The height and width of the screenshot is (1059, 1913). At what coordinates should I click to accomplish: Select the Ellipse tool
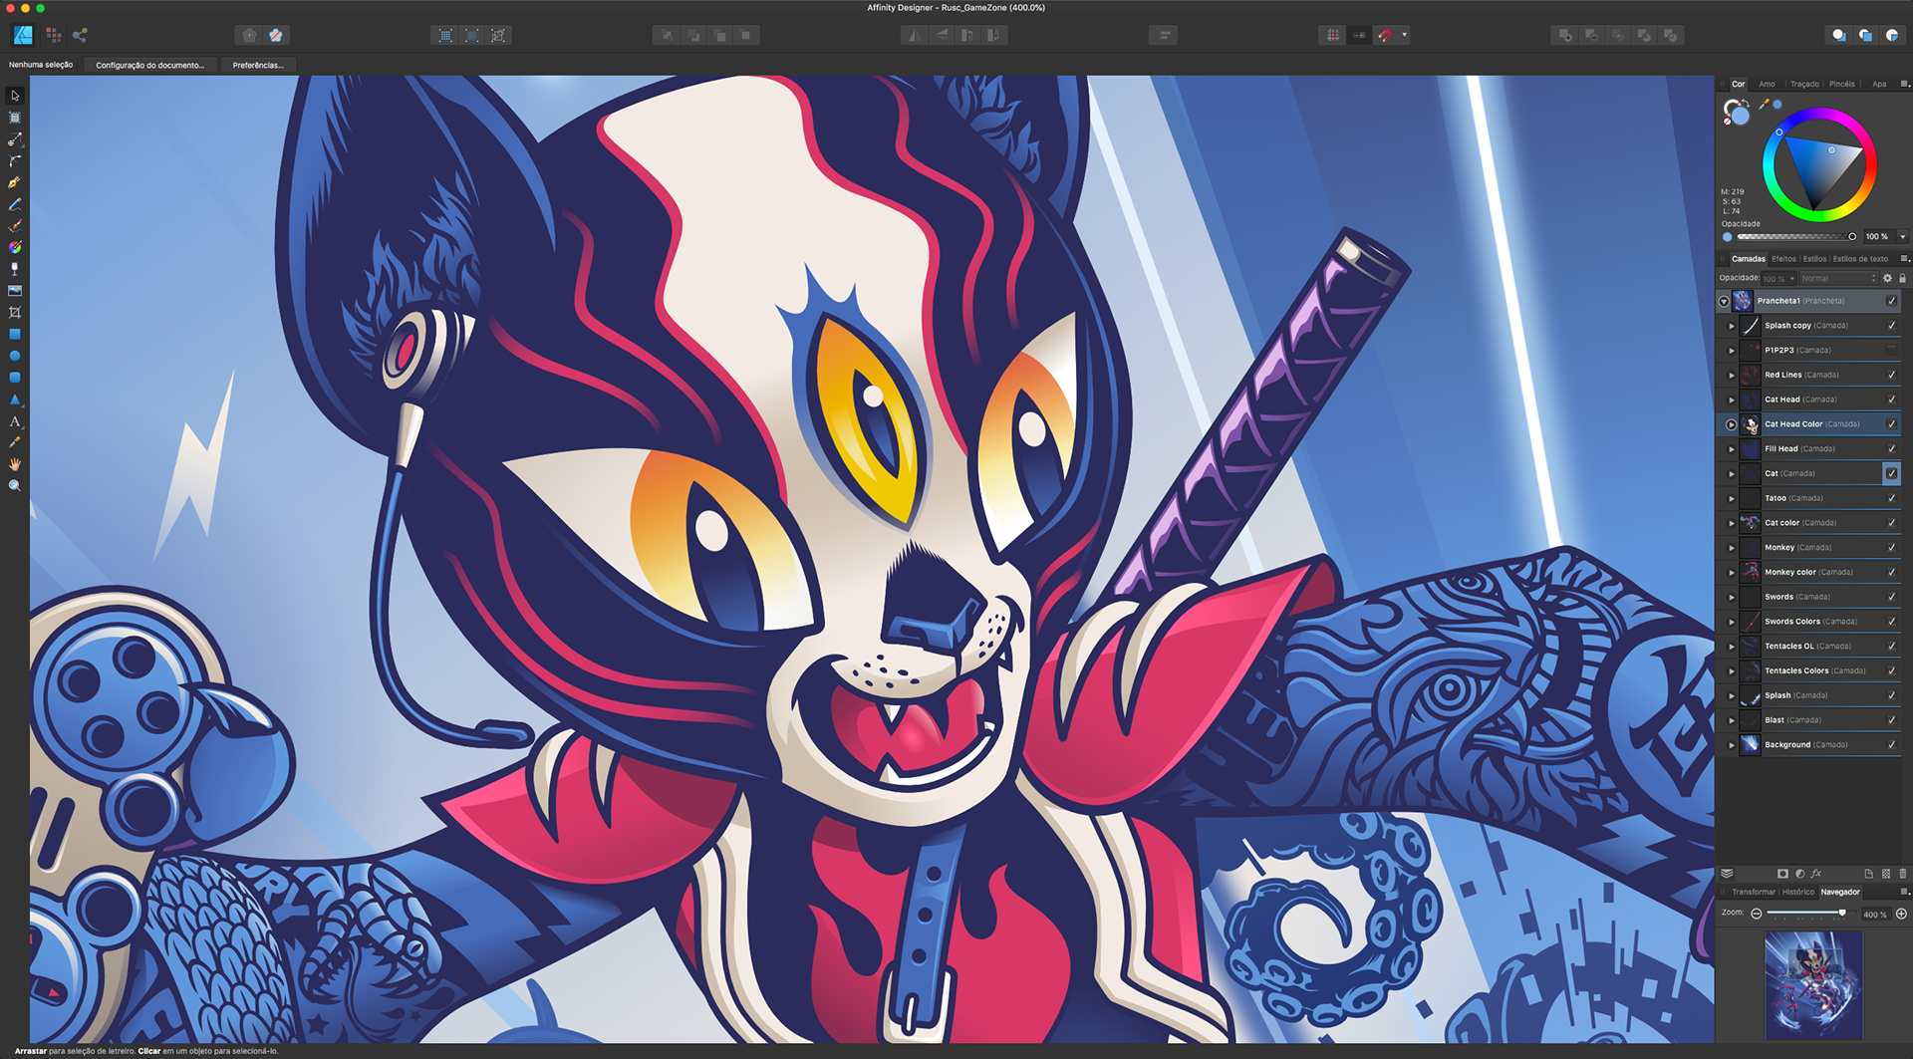pos(15,356)
